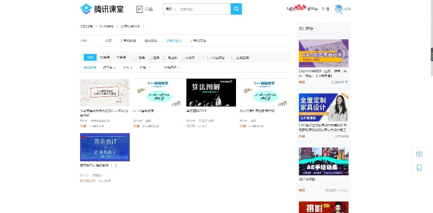Open the 全屋定制家具设计 recommended thumbnail
This screenshot has height=213, width=433.
(324, 108)
